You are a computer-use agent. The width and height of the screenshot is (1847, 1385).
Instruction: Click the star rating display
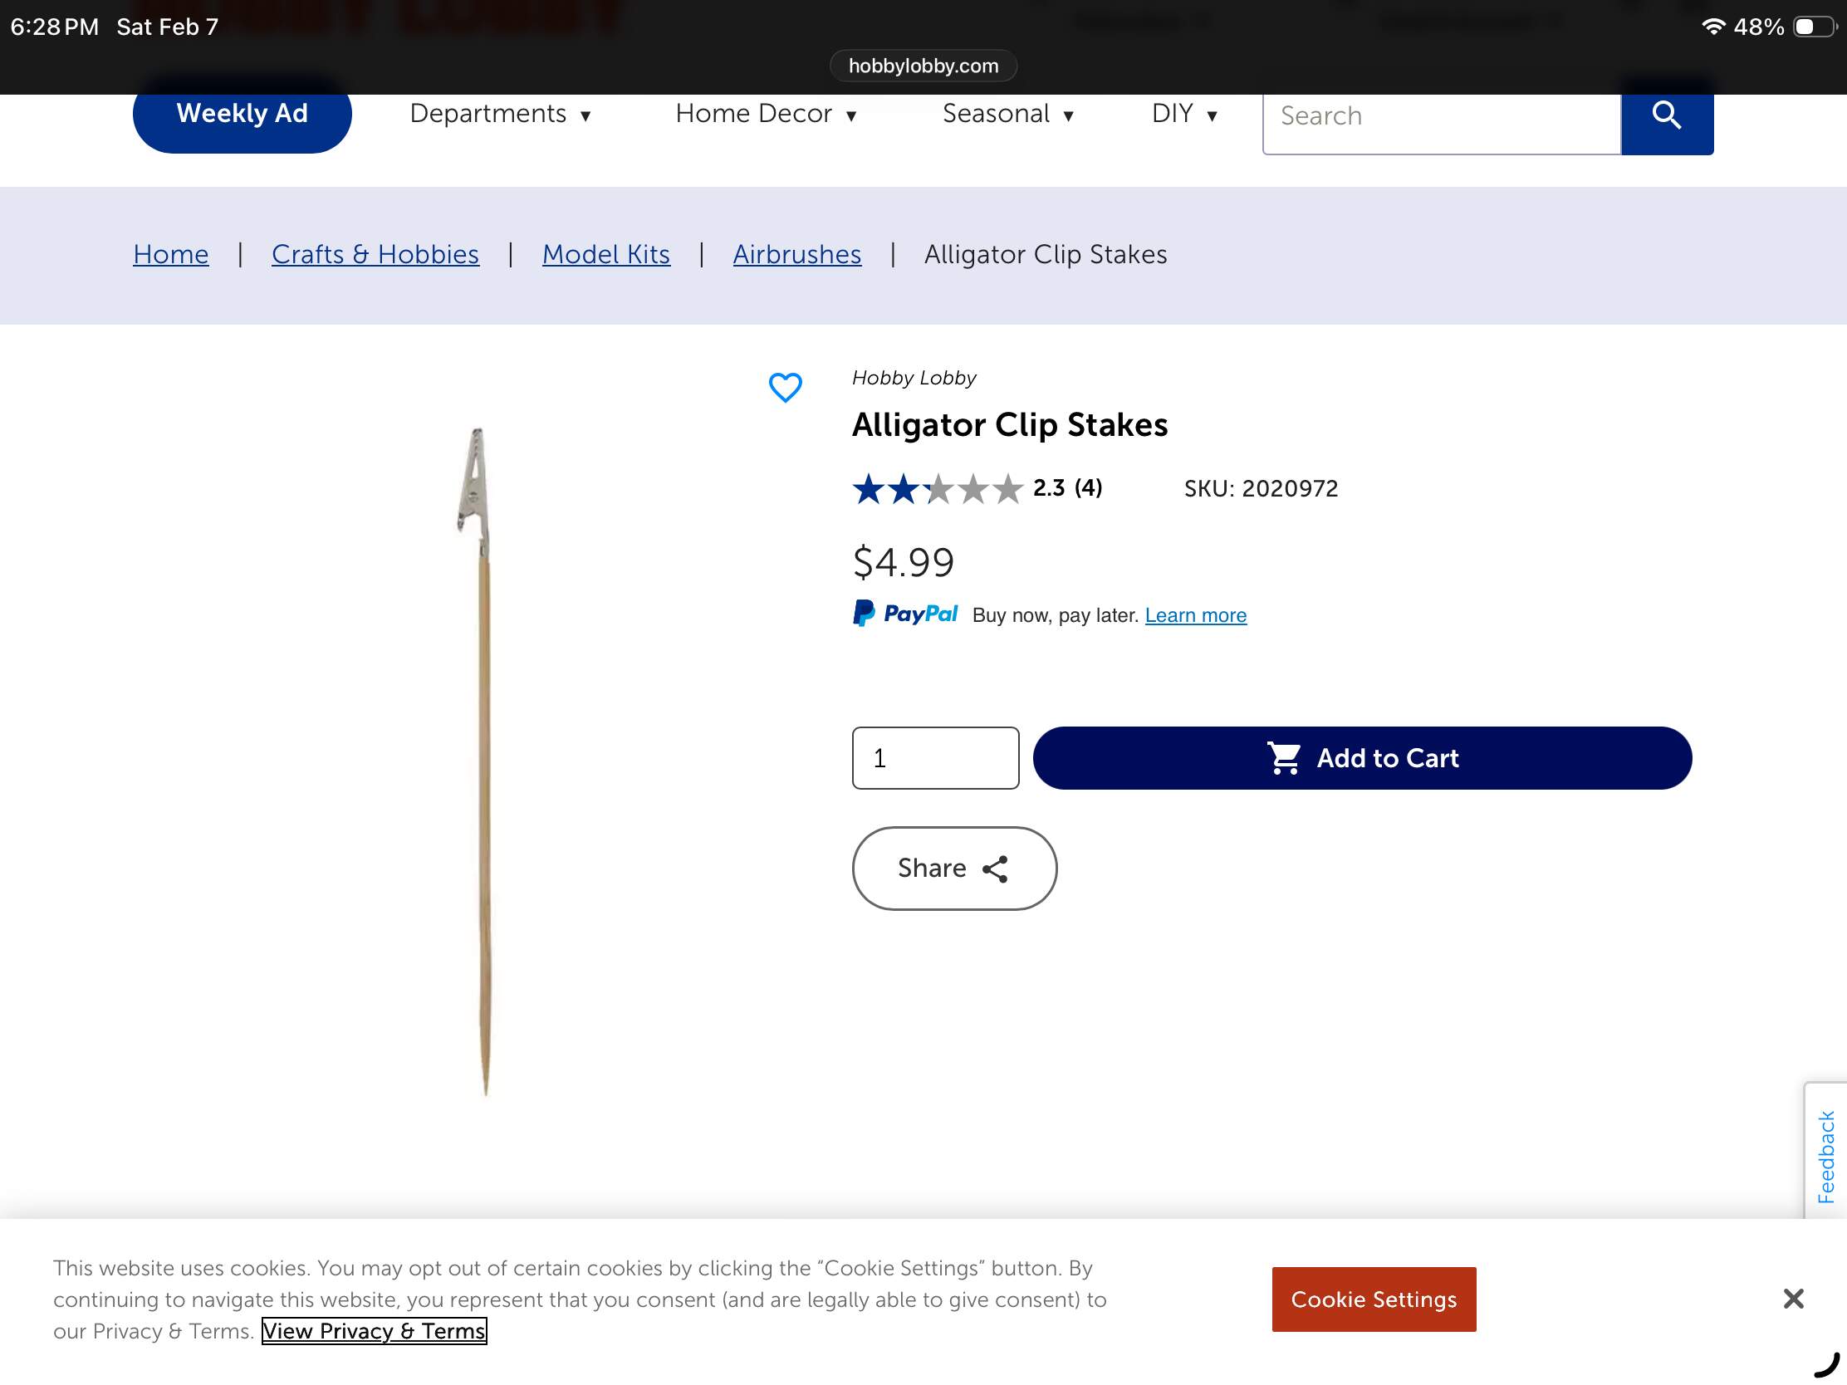[x=937, y=488]
